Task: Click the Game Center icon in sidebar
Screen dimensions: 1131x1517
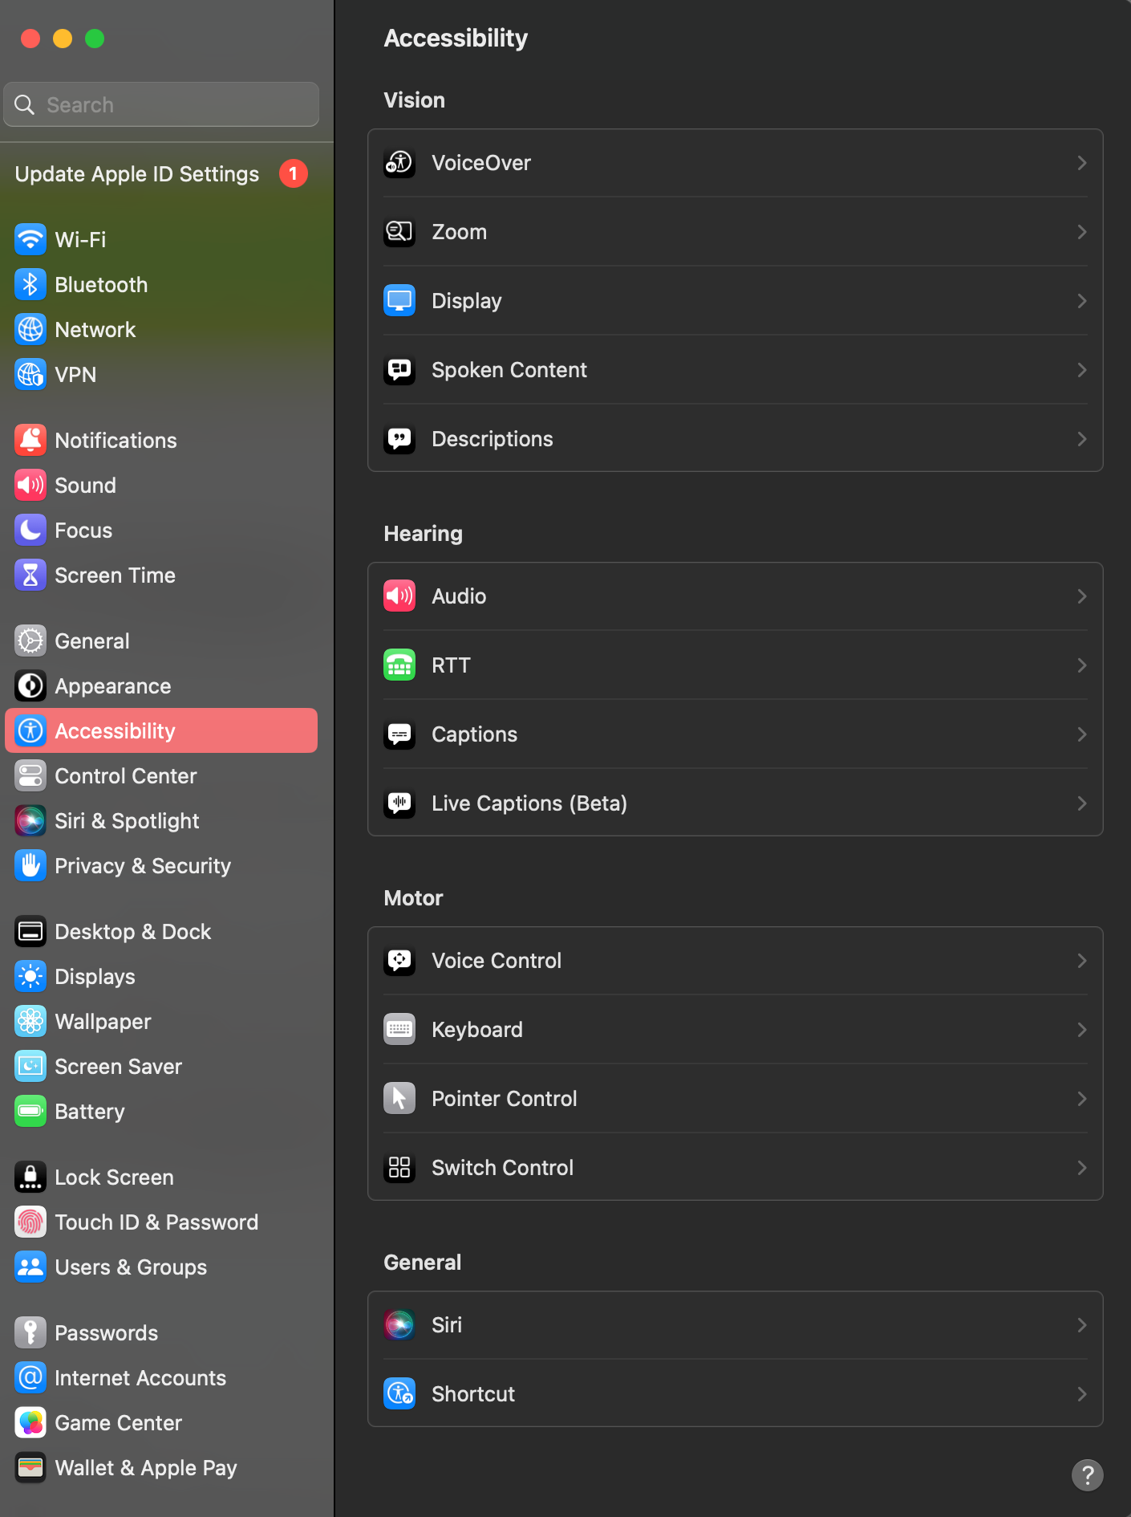Action: (30, 1423)
